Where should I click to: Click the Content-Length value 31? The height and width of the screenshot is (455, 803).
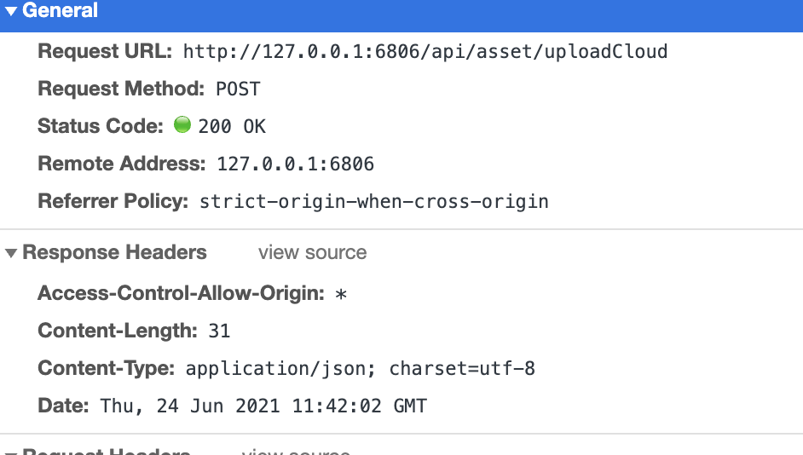point(219,331)
